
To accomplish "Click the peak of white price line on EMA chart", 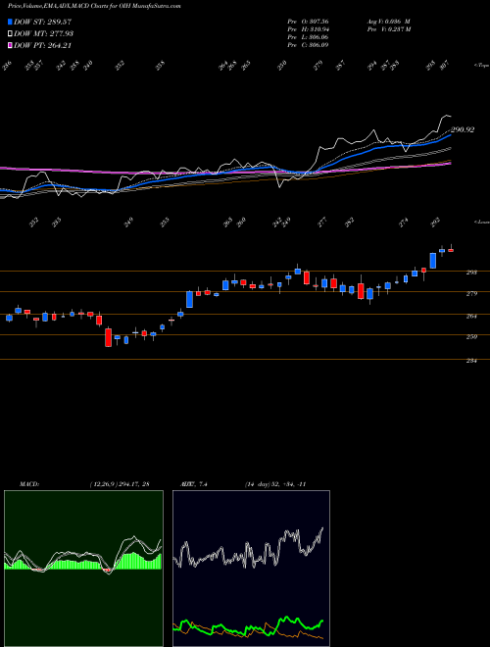I will (x=446, y=116).
